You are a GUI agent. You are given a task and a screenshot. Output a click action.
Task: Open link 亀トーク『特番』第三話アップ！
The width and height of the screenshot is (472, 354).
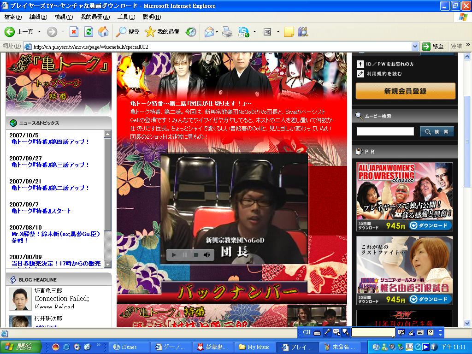[50, 165]
